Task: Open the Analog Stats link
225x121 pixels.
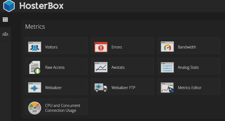Action: (x=188, y=67)
